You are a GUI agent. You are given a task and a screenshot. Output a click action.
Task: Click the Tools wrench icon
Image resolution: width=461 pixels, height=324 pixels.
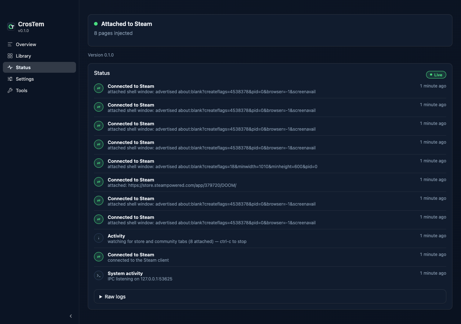(x=10, y=90)
